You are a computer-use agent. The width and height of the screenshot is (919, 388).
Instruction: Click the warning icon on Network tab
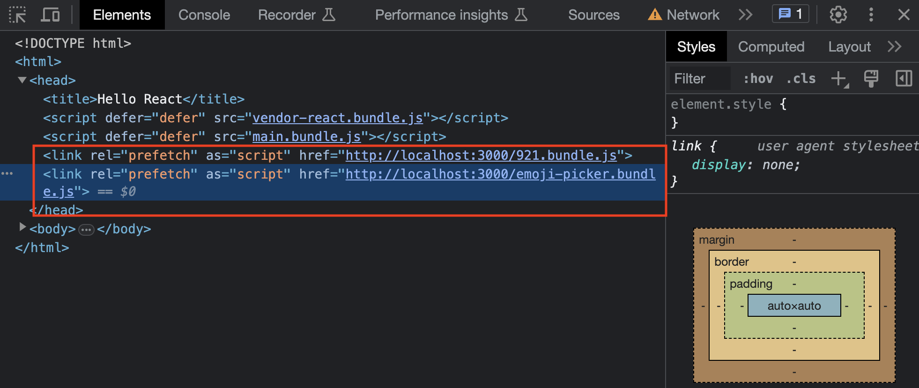655,15
